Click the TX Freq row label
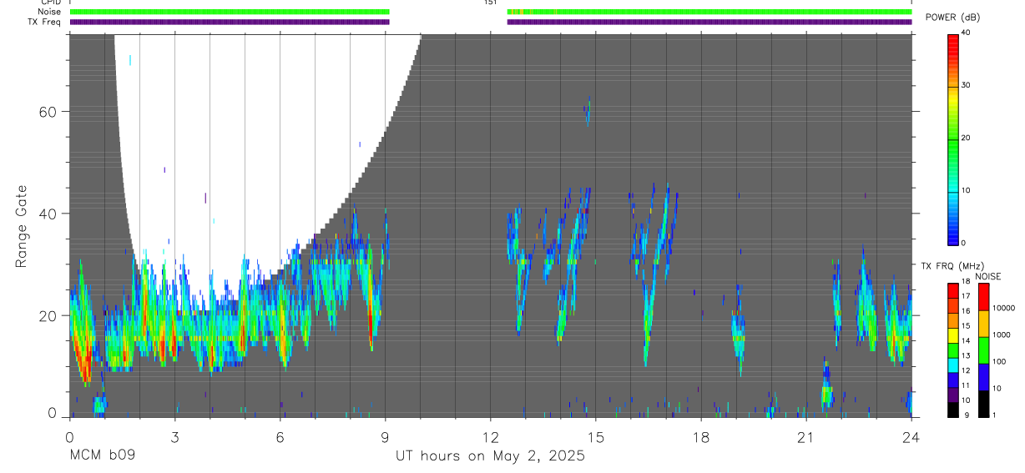The height and width of the screenshot is (473, 1025). click(44, 22)
